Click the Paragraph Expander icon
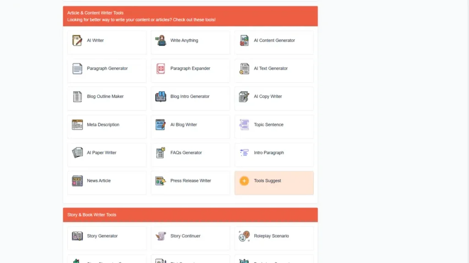Image resolution: width=469 pixels, height=263 pixels. coord(161,68)
